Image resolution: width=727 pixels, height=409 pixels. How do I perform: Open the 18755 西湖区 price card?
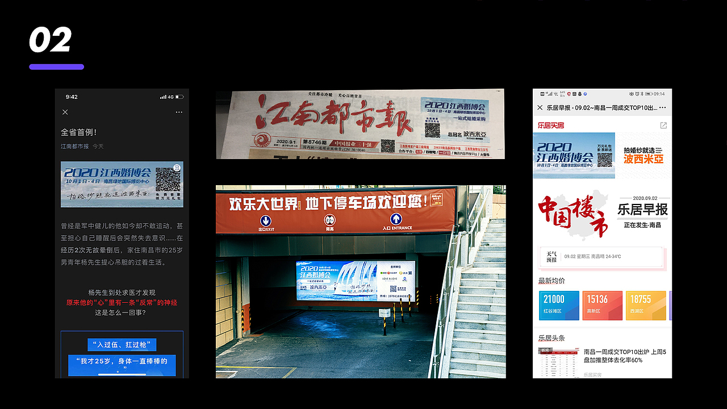tap(646, 305)
